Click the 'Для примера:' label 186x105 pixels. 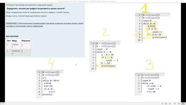(x=12, y=36)
